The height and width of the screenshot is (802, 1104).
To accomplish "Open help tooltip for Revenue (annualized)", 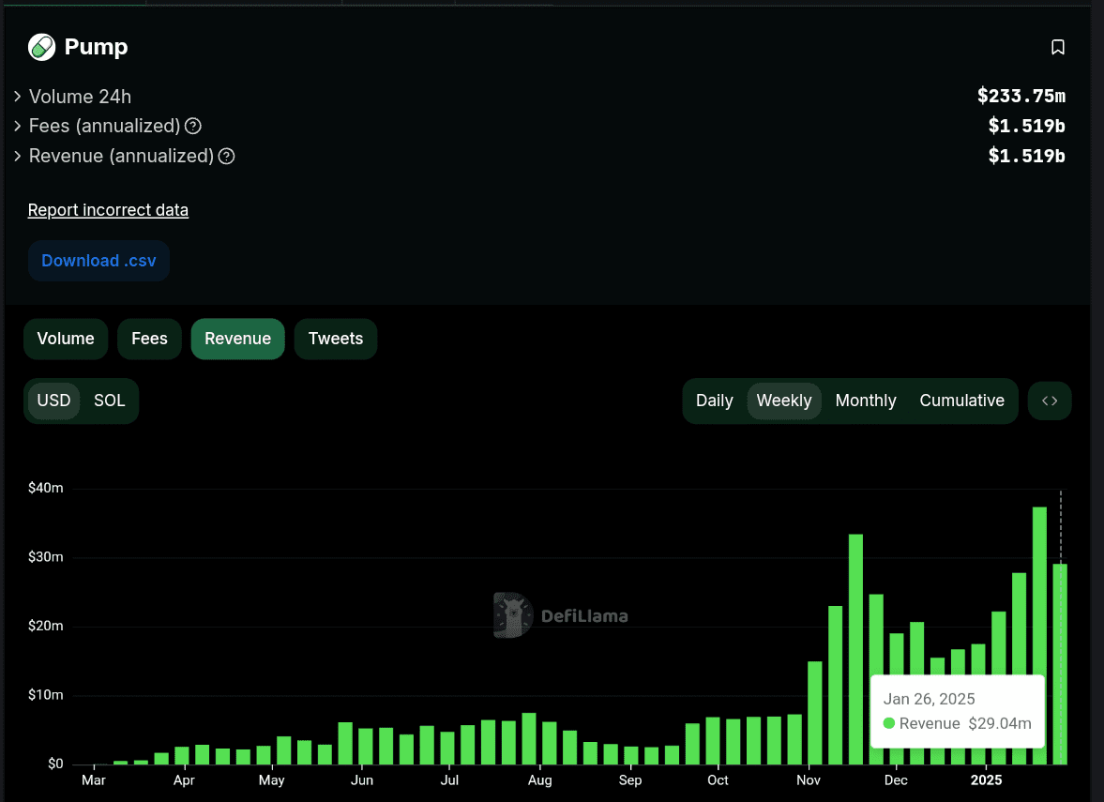I will (x=226, y=157).
